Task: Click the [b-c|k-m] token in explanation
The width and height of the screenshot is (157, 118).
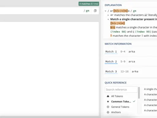Action: [x=117, y=23]
